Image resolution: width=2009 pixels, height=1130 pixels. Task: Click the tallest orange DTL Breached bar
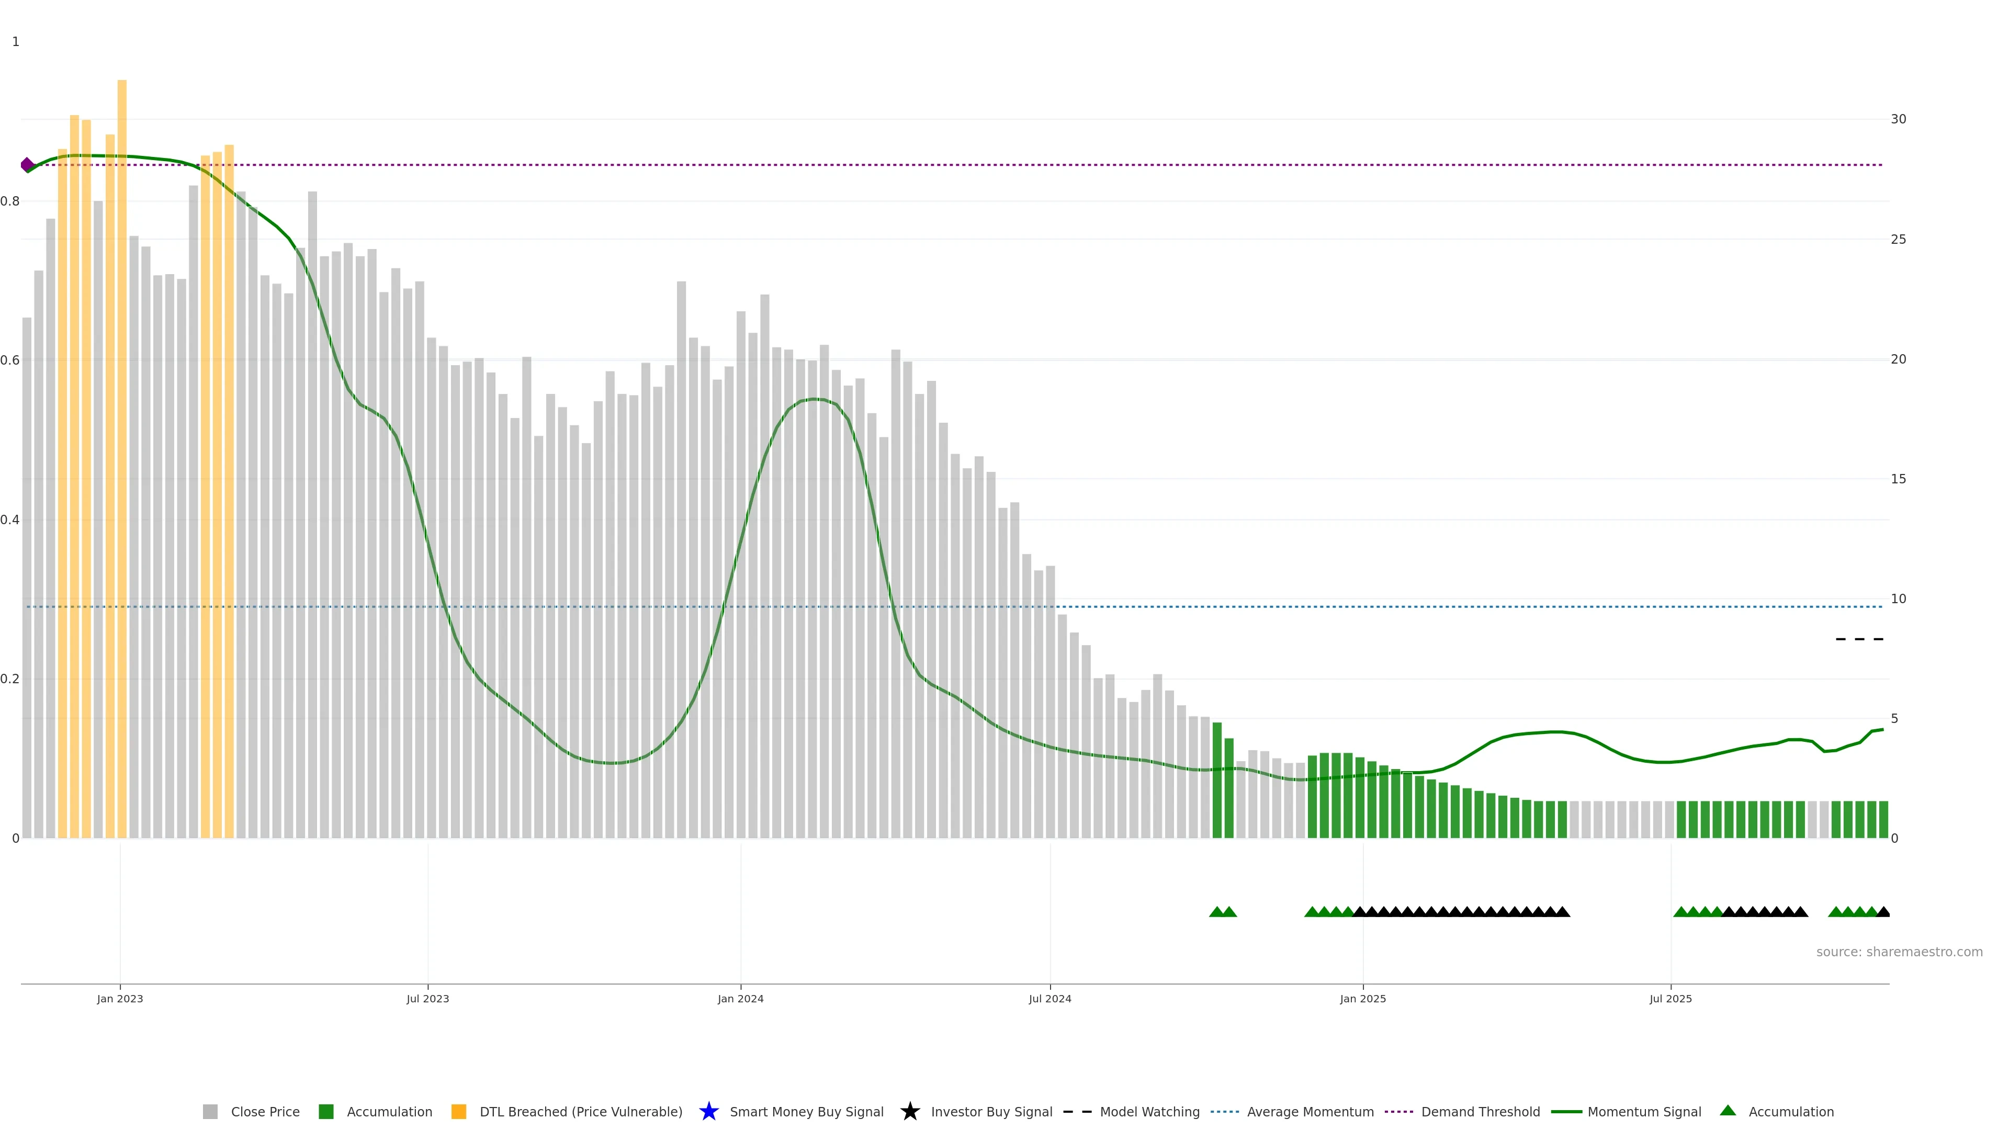122,390
